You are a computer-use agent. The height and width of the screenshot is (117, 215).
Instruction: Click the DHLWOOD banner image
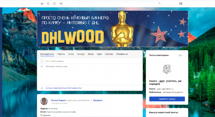pyautogui.click(x=113, y=29)
